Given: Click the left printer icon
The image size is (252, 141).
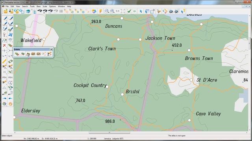Looking at the screenshot, I should [x=171, y=11].
